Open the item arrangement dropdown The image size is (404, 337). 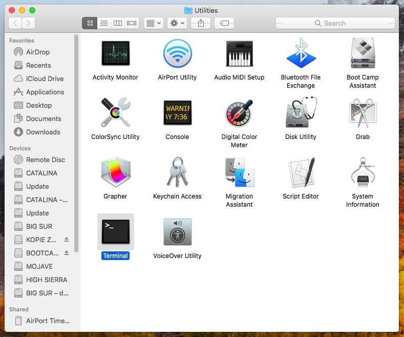pyautogui.click(x=154, y=23)
